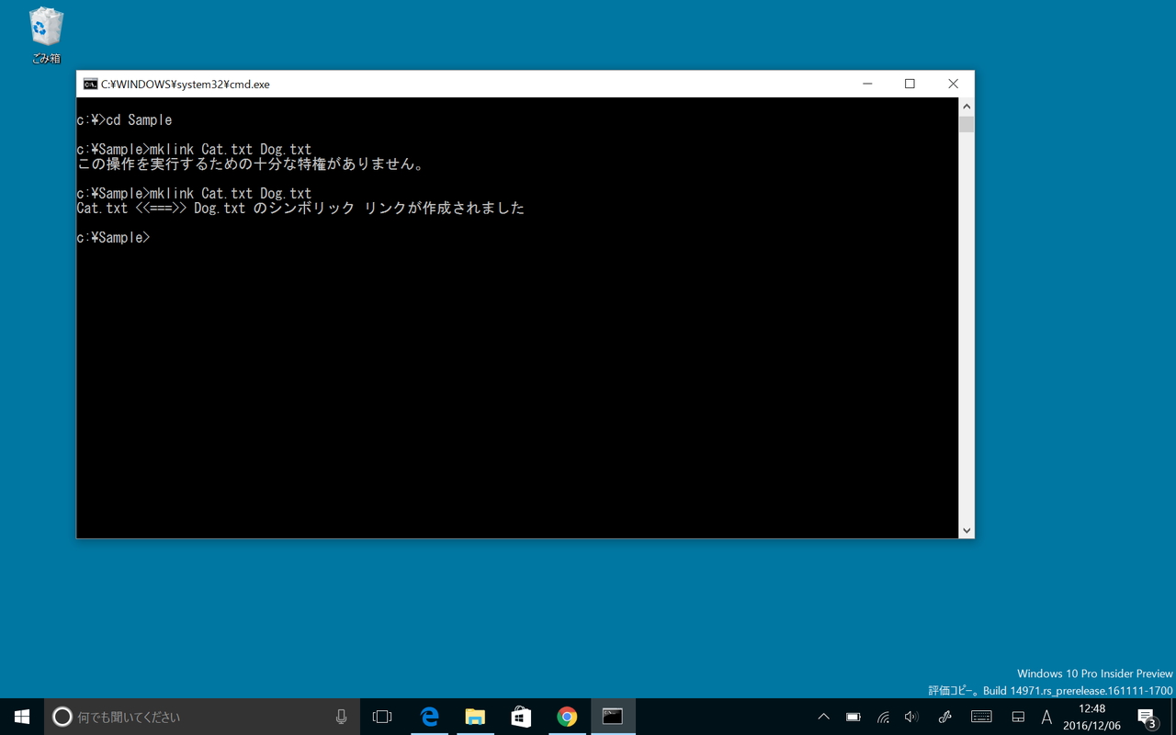Click the console scrollbar up arrow
The height and width of the screenshot is (735, 1176).
(966, 106)
